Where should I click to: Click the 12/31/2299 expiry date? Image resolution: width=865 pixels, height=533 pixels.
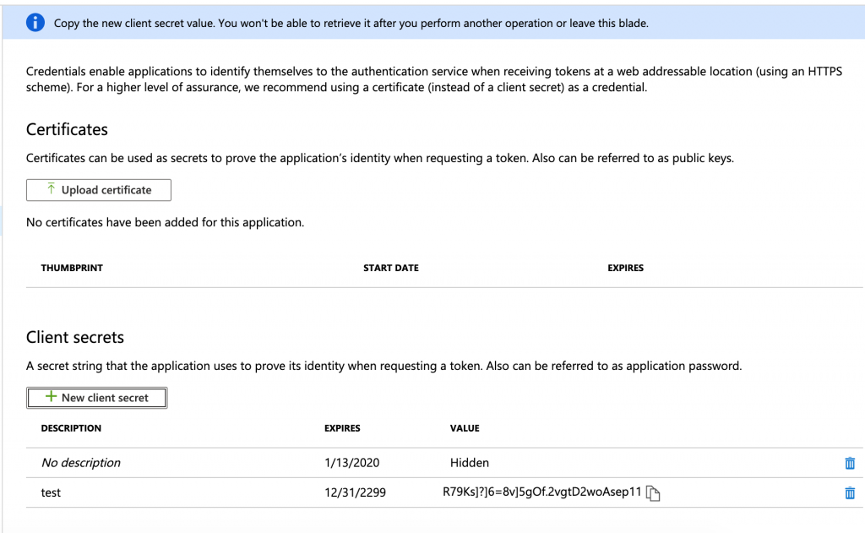[x=355, y=492]
